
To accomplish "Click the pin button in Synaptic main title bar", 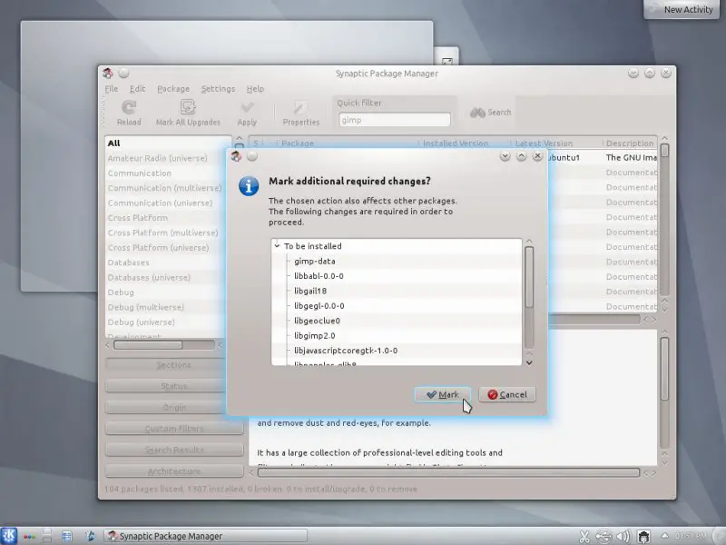I will tap(123, 74).
